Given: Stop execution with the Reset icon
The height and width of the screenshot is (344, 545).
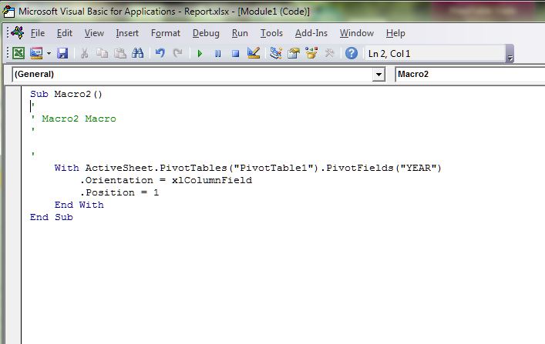Looking at the screenshot, I should click(x=235, y=53).
